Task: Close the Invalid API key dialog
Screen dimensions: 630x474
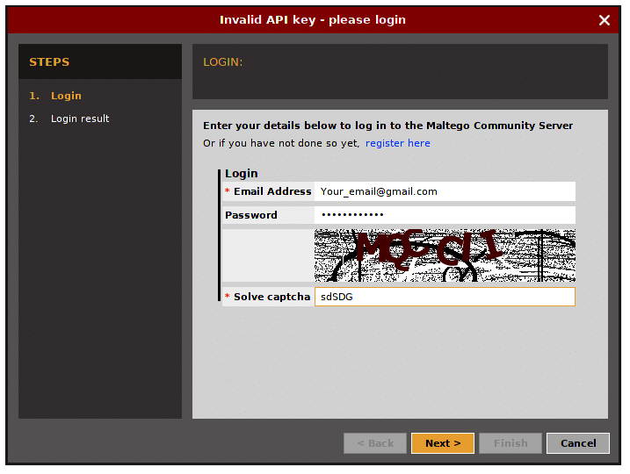Action: point(604,20)
